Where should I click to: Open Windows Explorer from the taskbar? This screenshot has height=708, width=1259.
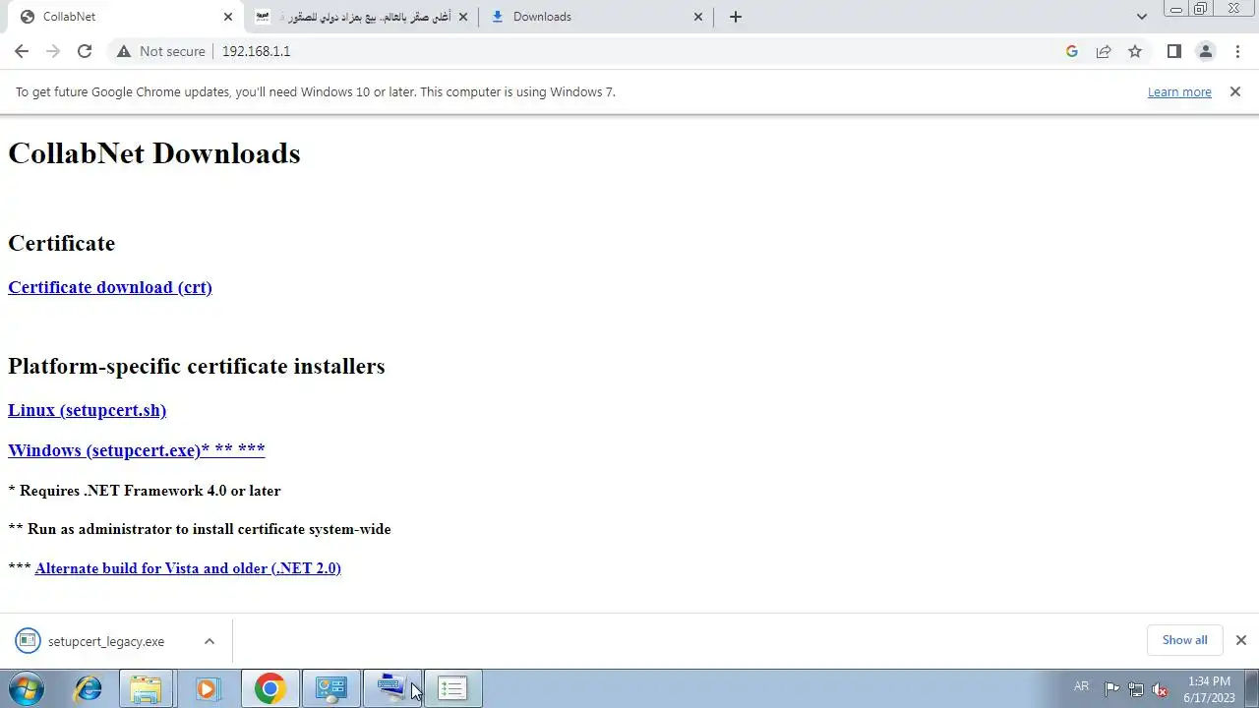click(x=146, y=688)
